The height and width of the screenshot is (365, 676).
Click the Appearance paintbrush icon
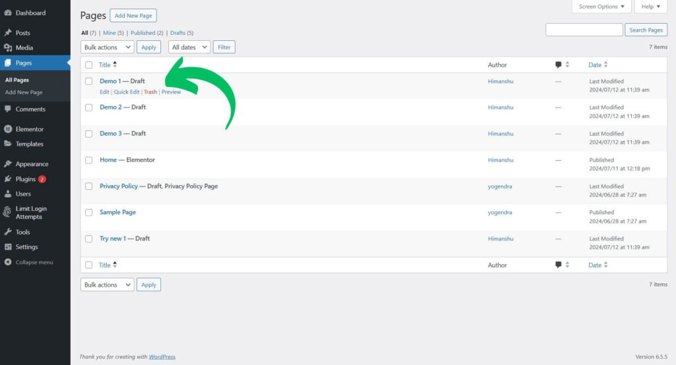point(8,164)
